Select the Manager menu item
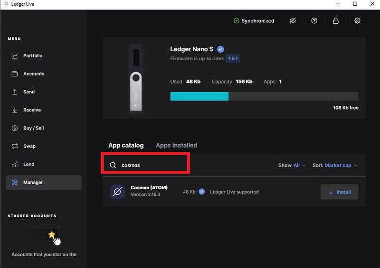The height and width of the screenshot is (268, 380). tap(44, 183)
